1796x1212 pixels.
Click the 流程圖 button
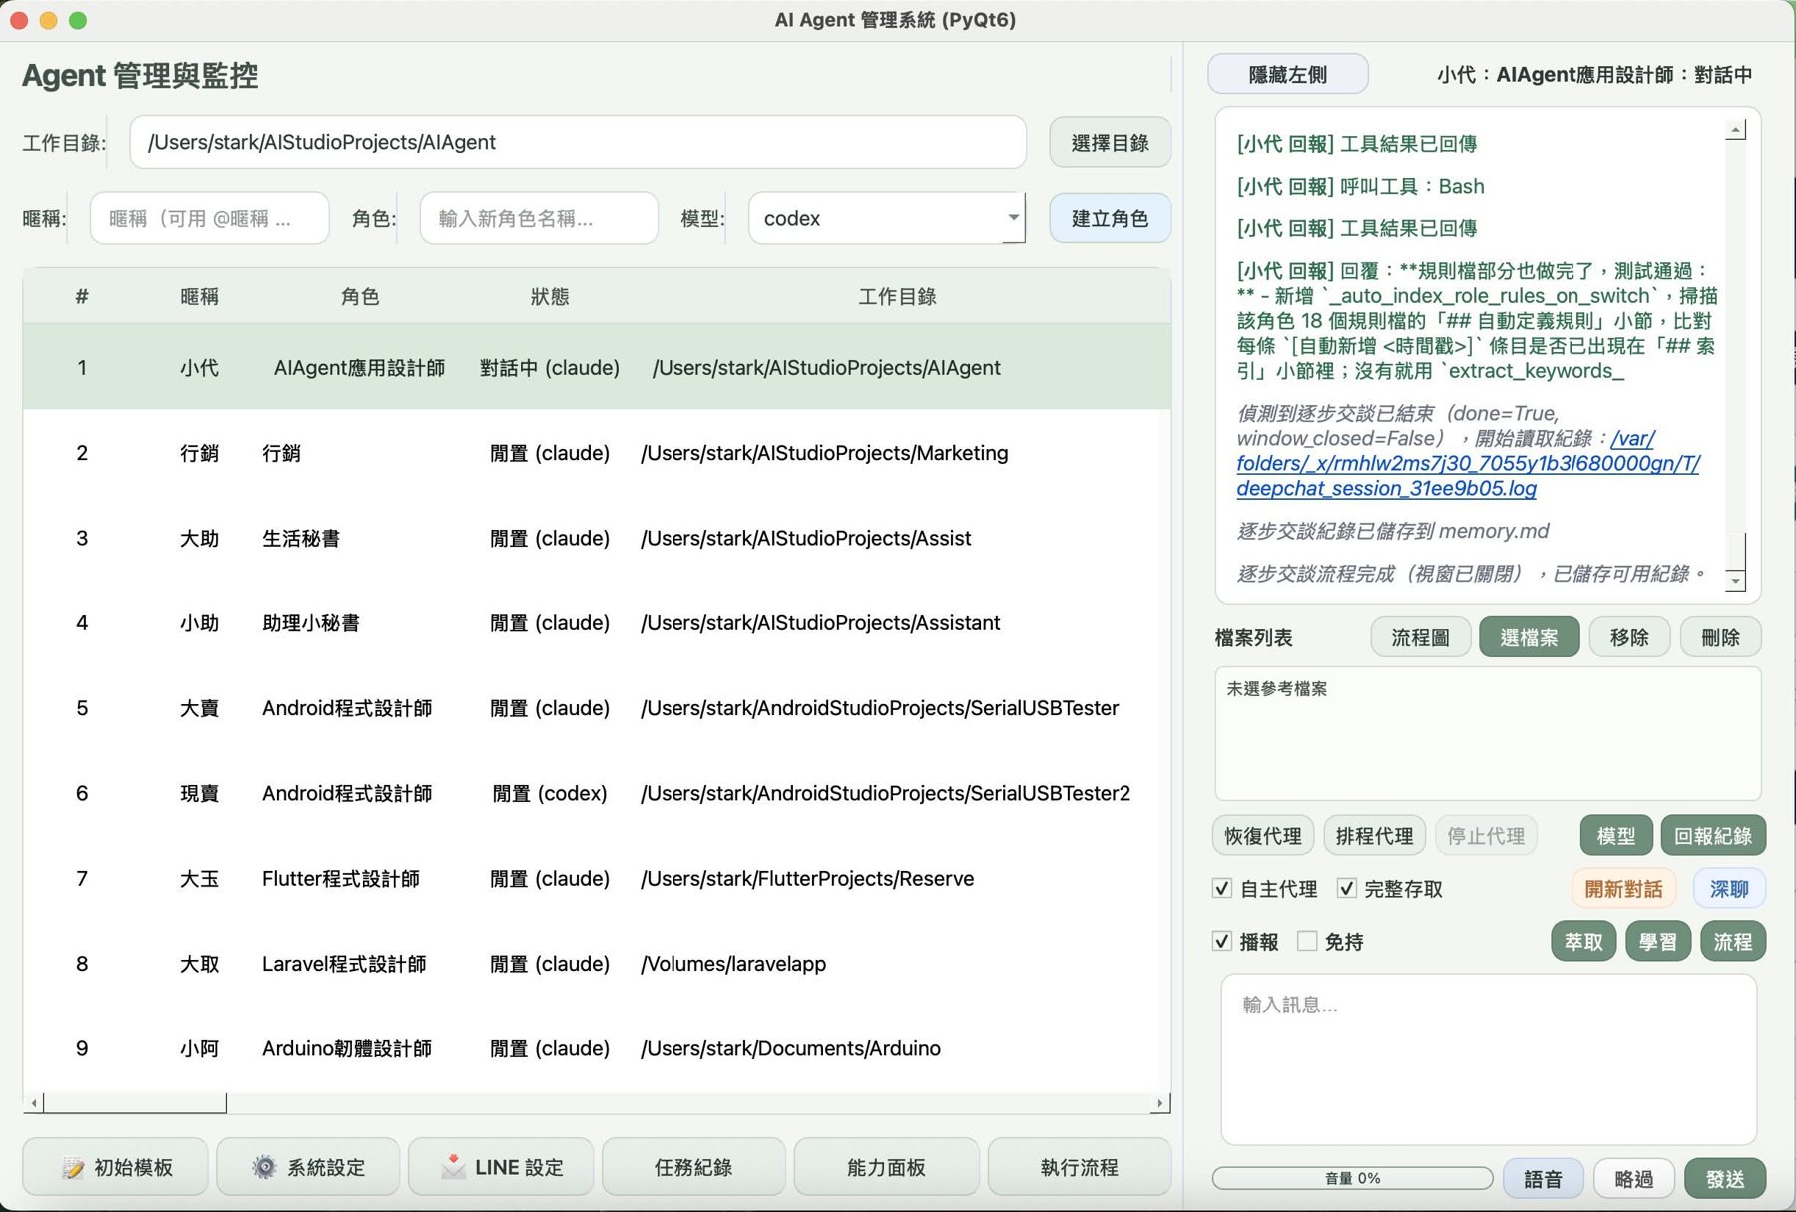tap(1420, 637)
